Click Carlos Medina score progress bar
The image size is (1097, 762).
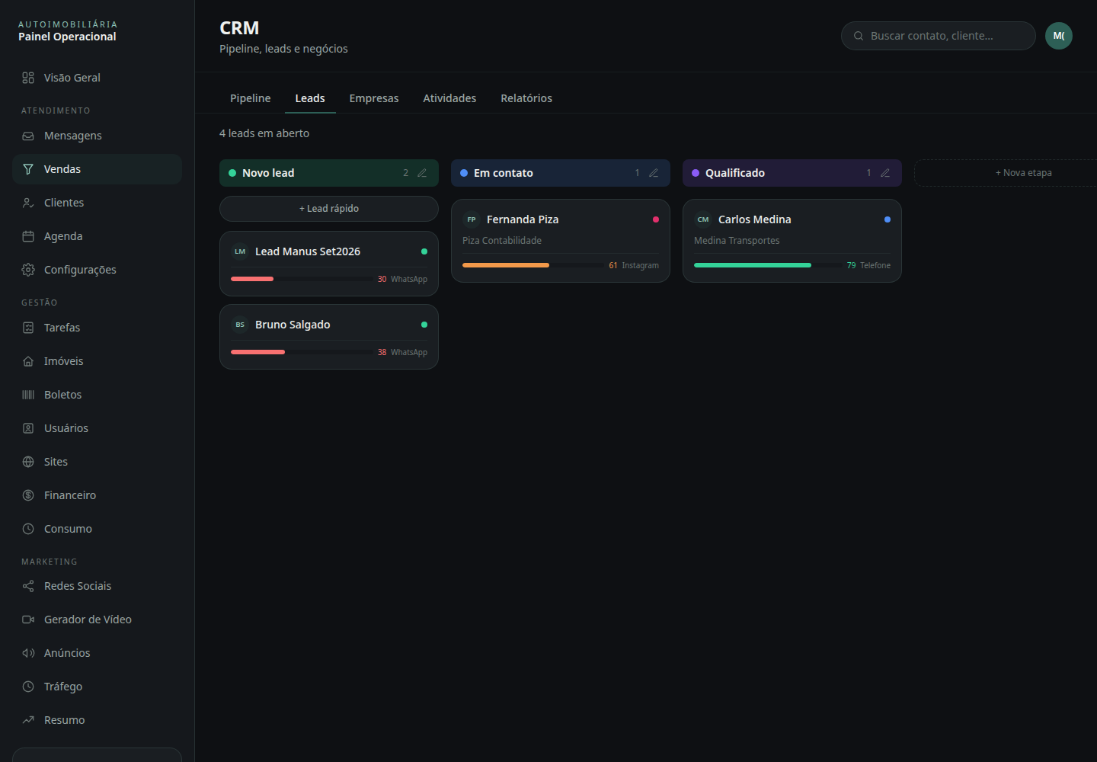[x=768, y=265]
